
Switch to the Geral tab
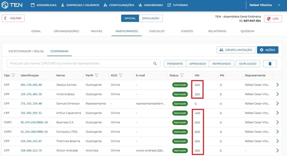click(x=36, y=31)
